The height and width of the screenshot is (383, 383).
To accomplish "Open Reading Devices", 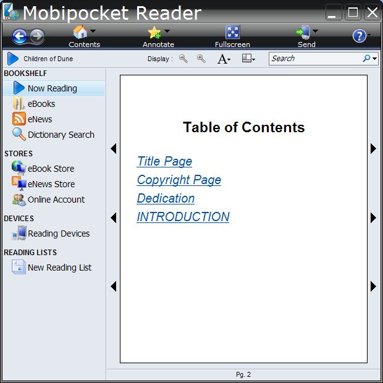I will [x=51, y=234].
